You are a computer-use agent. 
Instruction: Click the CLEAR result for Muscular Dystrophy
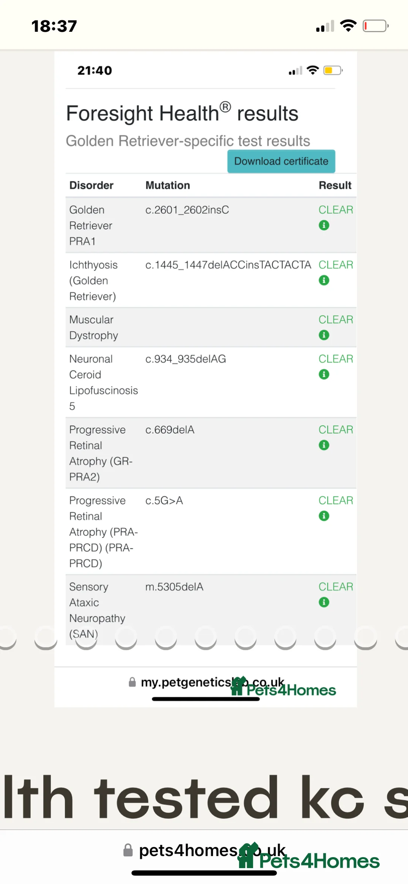(335, 320)
